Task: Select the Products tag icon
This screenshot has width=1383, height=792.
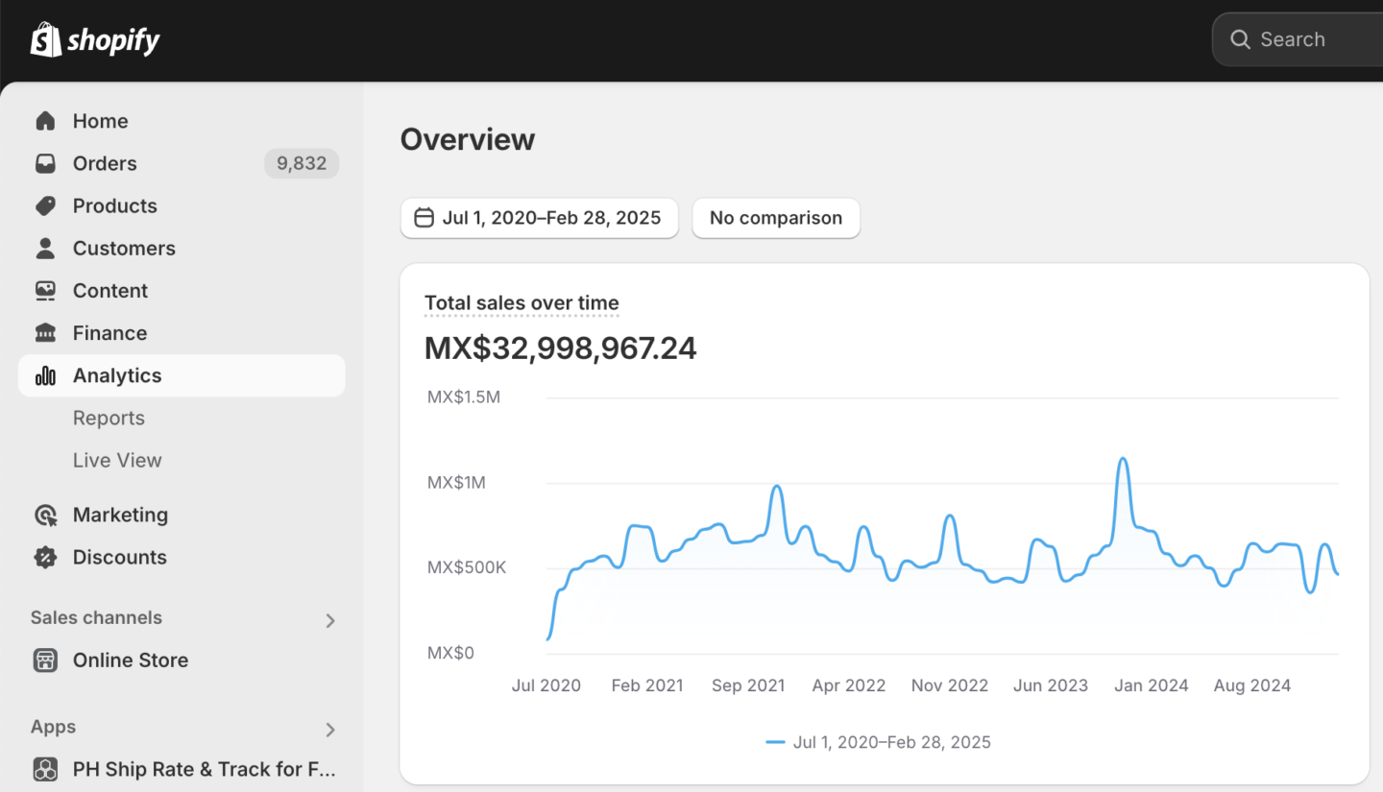Action: tap(45, 205)
